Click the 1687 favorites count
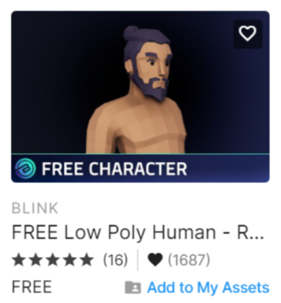Screen dimensions: 281x303 click(189, 260)
